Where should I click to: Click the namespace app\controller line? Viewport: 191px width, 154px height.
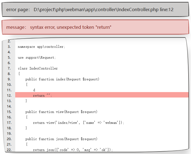click(x=41, y=46)
